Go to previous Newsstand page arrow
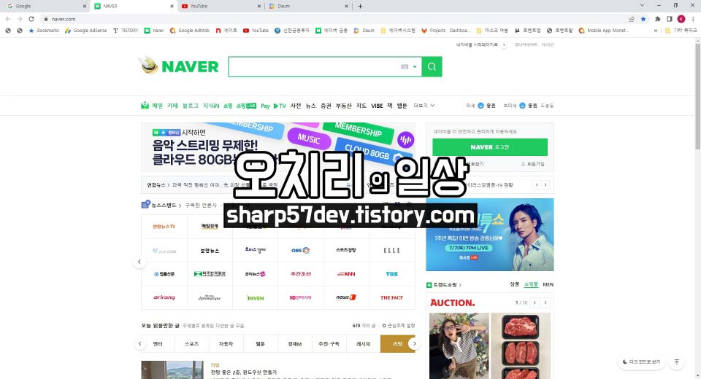 (139, 262)
